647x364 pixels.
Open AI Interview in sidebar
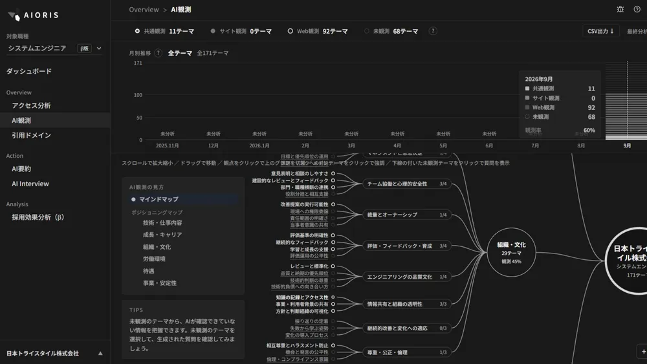30,184
